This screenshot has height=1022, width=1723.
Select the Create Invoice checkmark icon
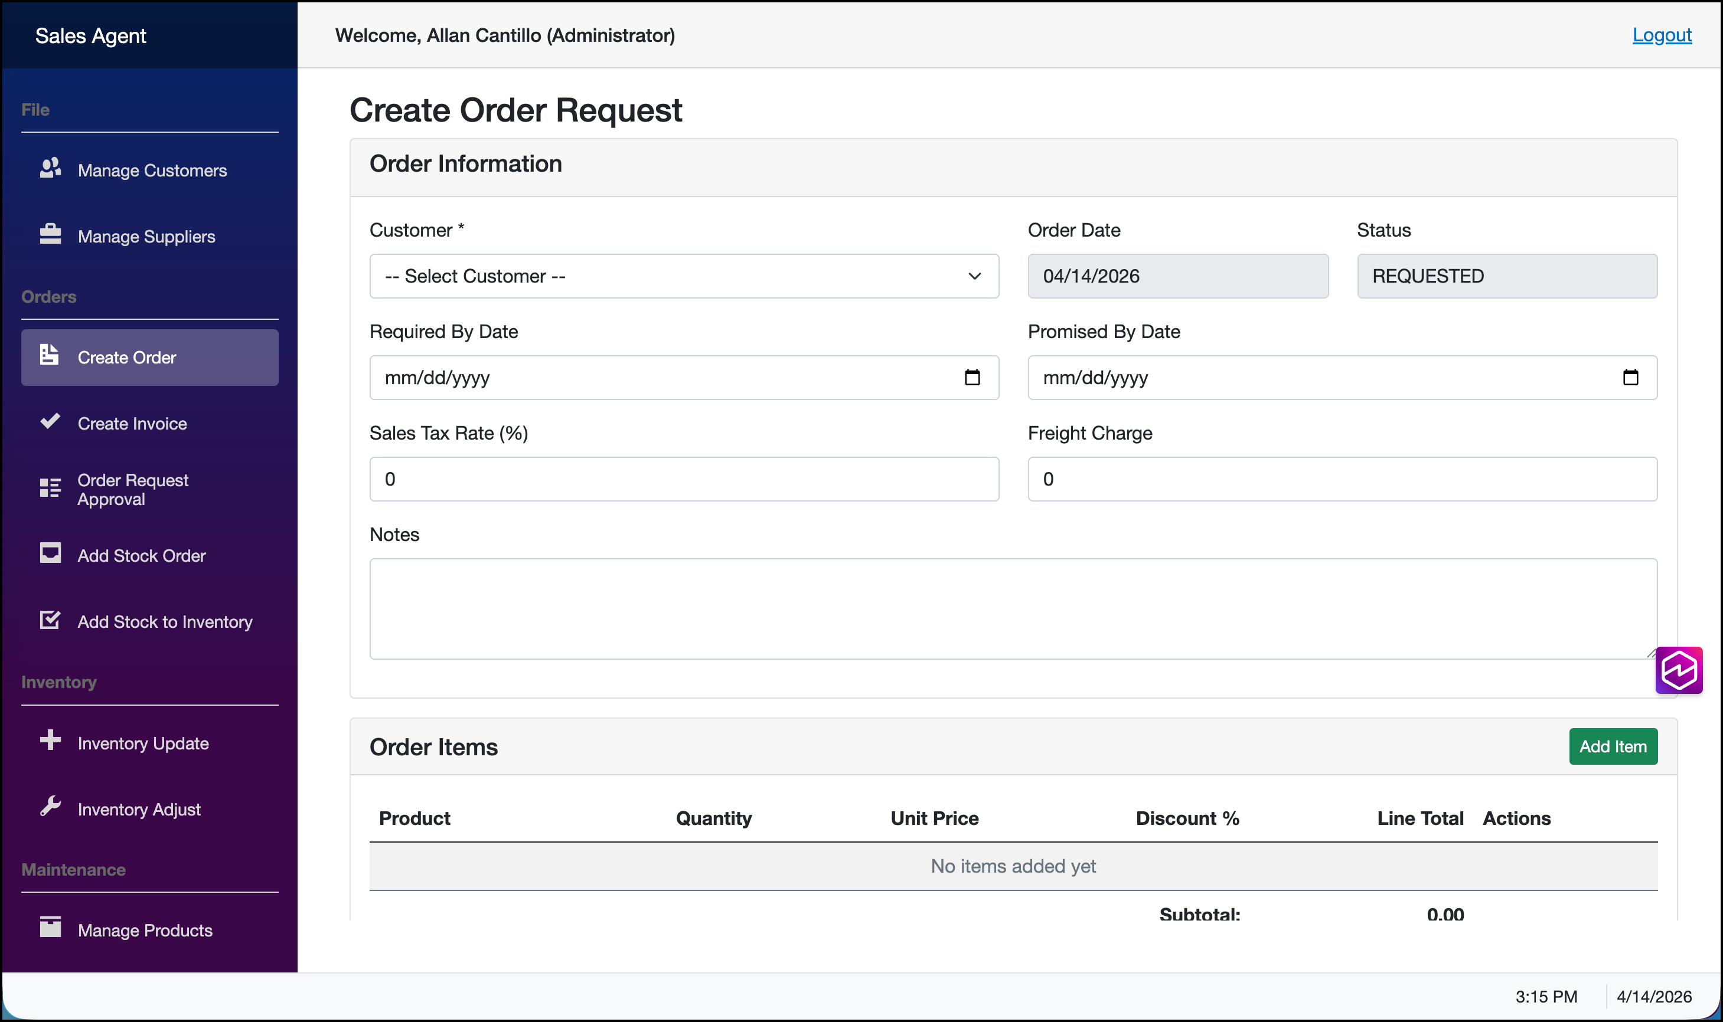(x=50, y=421)
